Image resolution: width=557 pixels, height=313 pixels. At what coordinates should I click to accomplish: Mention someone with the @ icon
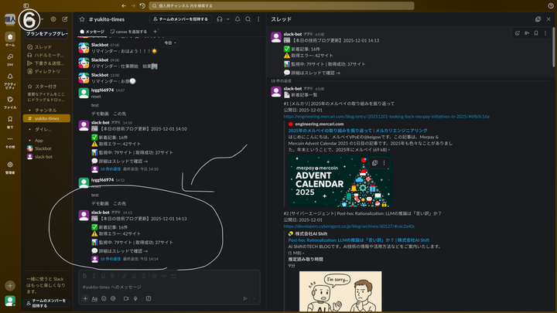point(113,298)
